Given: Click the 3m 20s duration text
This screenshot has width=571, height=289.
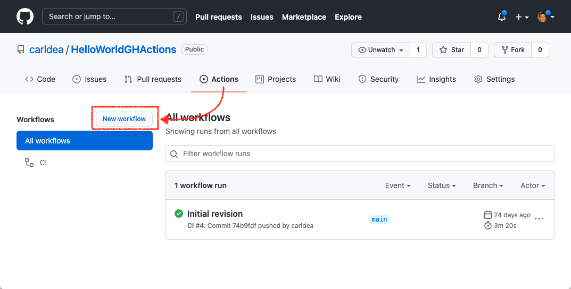Looking at the screenshot, I should (505, 226).
